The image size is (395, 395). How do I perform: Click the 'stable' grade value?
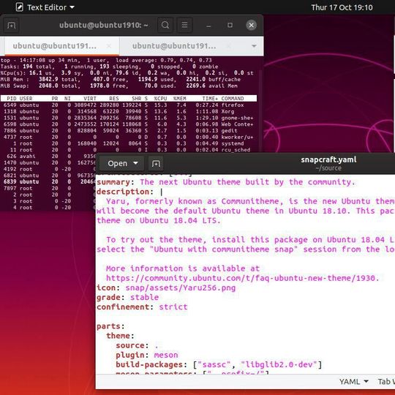(x=144, y=297)
